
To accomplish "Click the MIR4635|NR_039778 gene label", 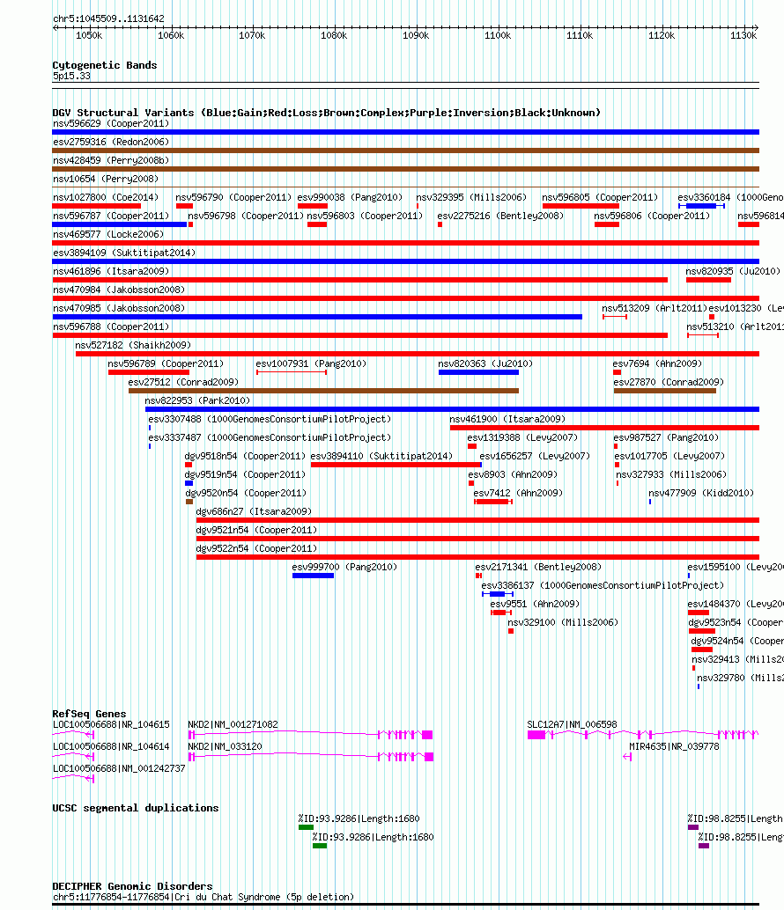I will coord(674,747).
